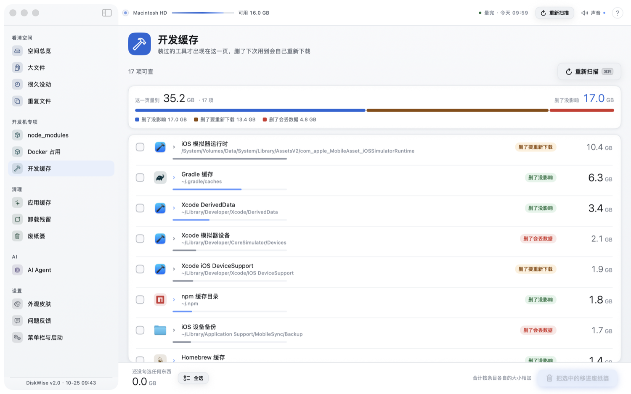Click the iOS 设备备份 folder icon
Screen dimensions: 631x394
pyautogui.click(x=160, y=330)
